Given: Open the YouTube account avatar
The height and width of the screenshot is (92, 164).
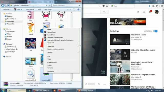Looking at the screenshot, I should (x=157, y=12).
